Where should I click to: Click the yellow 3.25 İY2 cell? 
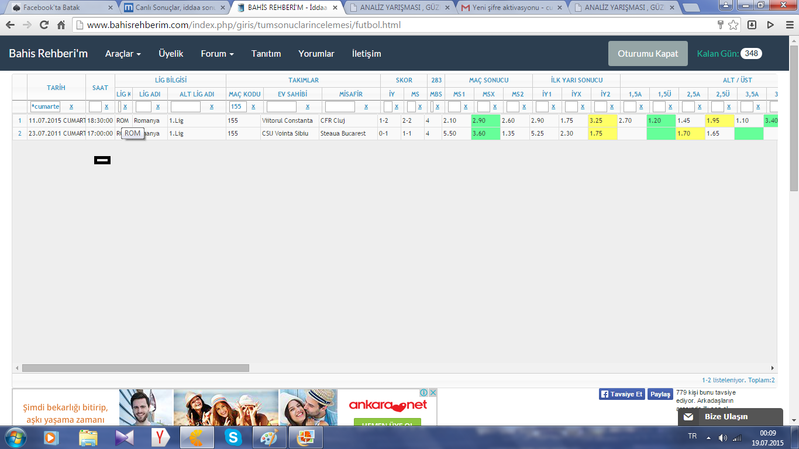pos(602,121)
